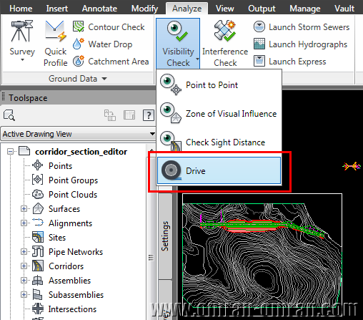Select Point Clouds tree item
The width and height of the screenshot is (363, 320).
pyautogui.click(x=73, y=195)
